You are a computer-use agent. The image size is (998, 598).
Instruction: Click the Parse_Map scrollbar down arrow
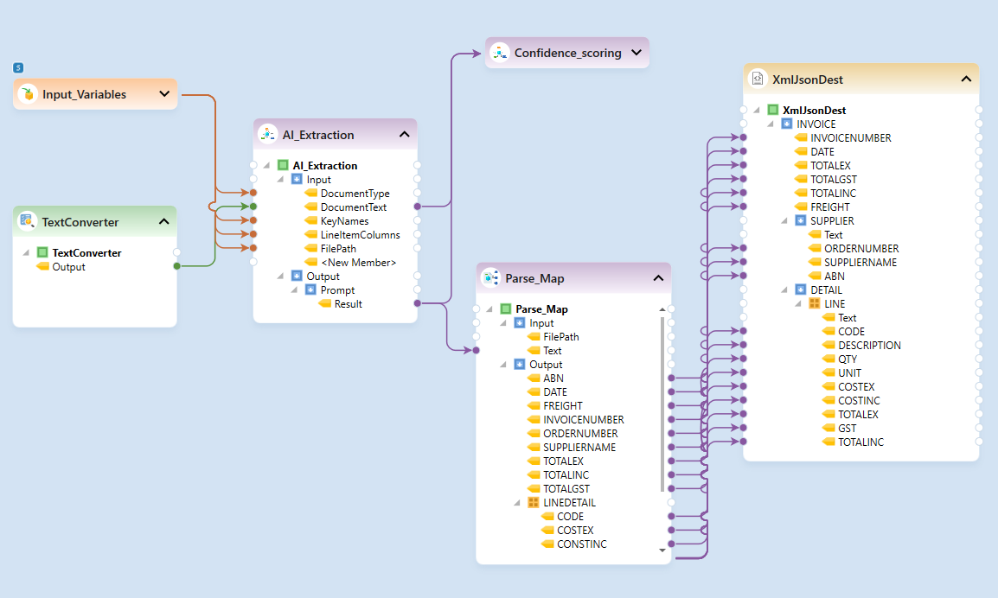tap(662, 550)
